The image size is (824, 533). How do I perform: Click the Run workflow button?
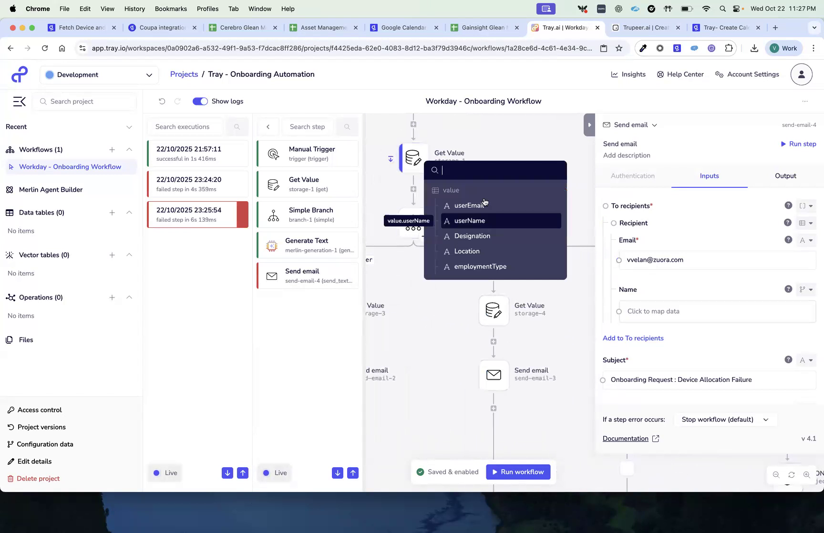[518, 472]
